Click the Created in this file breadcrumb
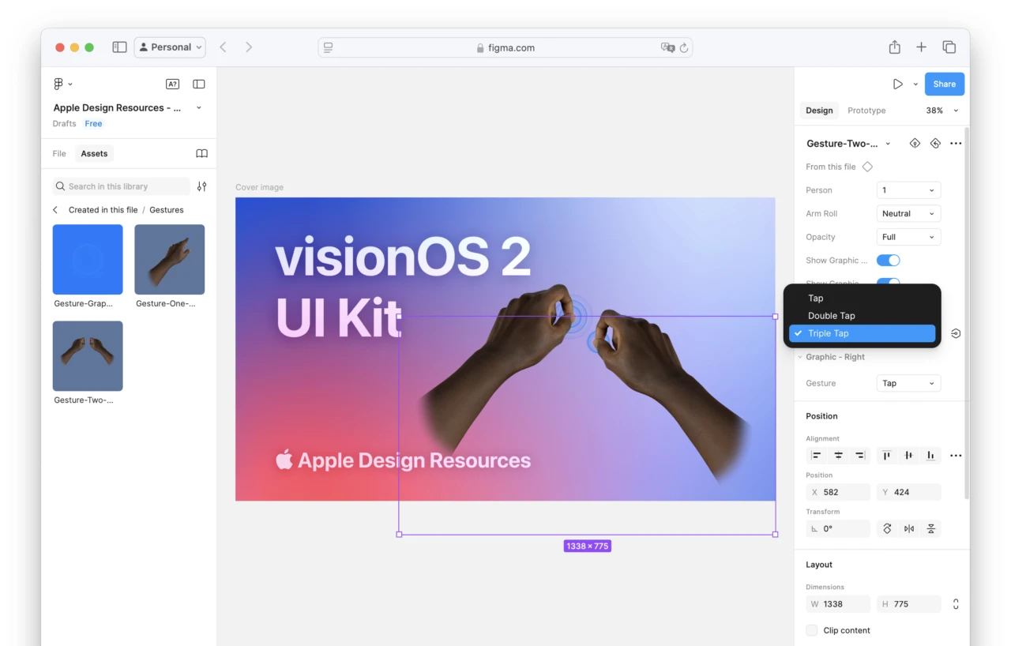This screenshot has width=1011, height=646. click(x=103, y=210)
